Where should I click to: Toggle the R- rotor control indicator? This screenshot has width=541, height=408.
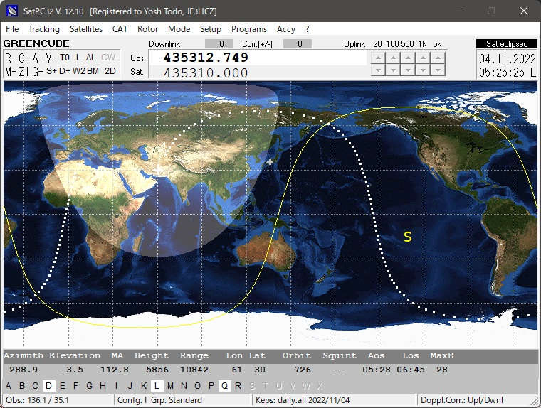(x=10, y=58)
